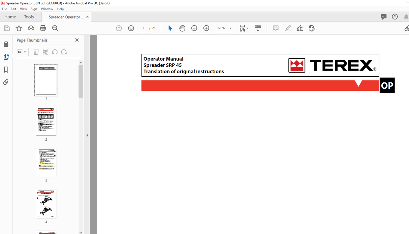Open the Edit menu
The image size is (409, 234).
tap(14, 9)
